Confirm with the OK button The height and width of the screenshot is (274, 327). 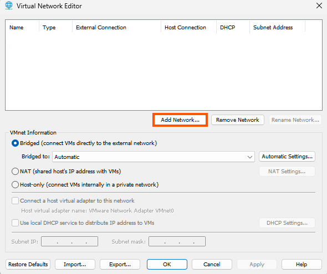[167, 265]
